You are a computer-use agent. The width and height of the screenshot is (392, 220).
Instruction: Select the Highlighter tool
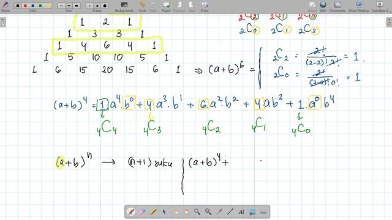(x=153, y=212)
